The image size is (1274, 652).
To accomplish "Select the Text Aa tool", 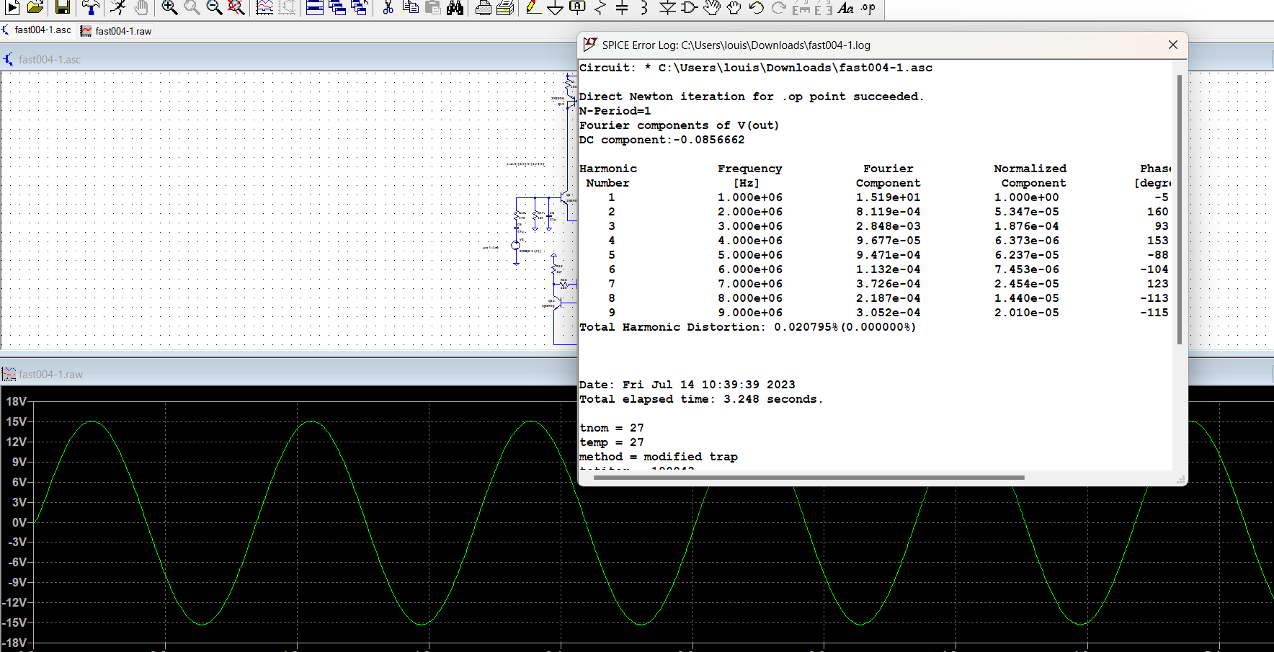I will 846,7.
